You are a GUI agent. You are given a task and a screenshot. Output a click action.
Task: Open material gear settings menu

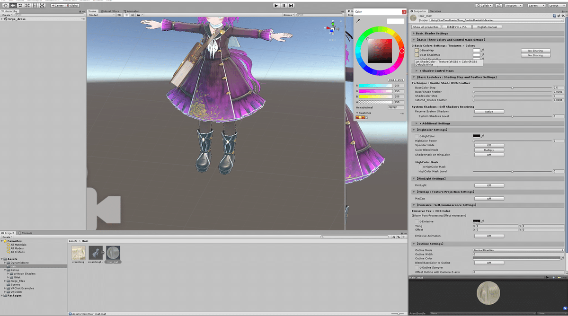563,16
